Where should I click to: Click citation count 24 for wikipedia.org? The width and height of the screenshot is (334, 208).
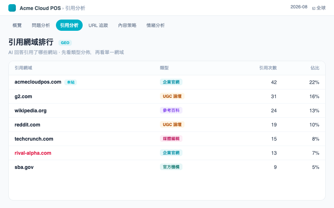pyautogui.click(x=274, y=111)
